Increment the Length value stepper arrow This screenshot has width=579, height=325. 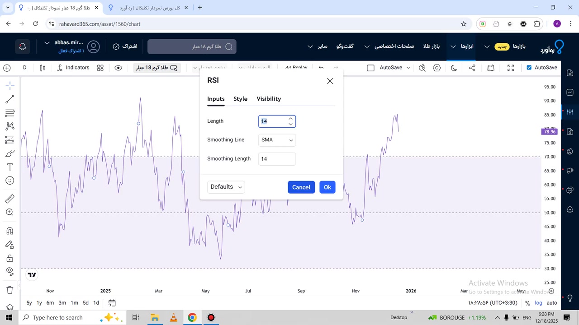point(290,119)
